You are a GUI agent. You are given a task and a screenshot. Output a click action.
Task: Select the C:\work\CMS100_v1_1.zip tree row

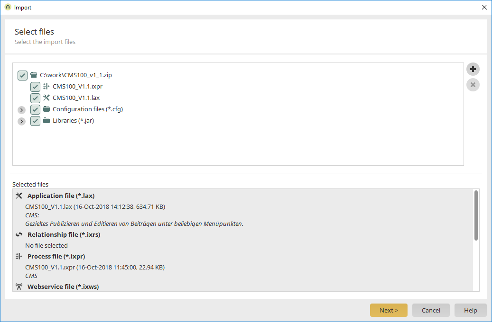coord(76,75)
